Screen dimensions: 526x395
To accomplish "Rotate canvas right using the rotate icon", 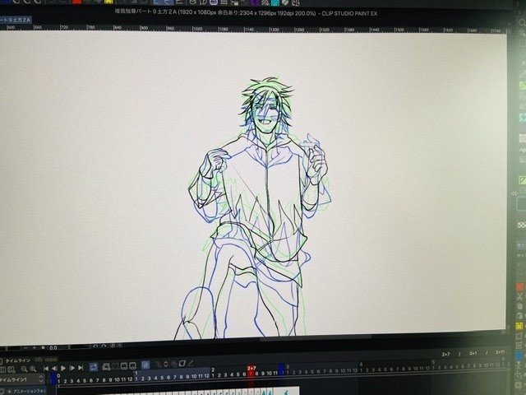I will tap(104, 346).
